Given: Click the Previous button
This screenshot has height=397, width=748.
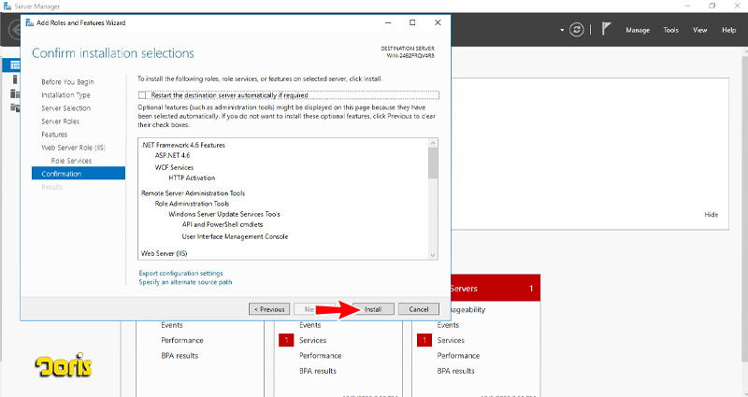Looking at the screenshot, I should [x=269, y=309].
